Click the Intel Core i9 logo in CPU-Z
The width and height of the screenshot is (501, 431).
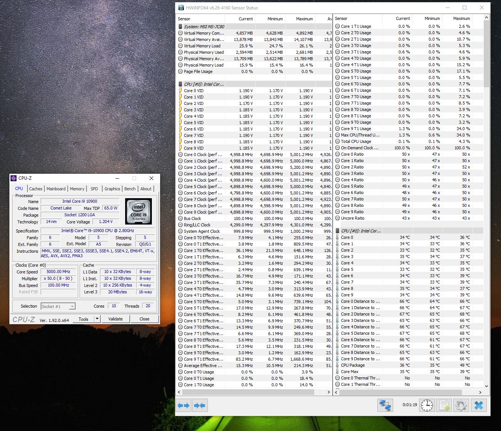click(138, 211)
